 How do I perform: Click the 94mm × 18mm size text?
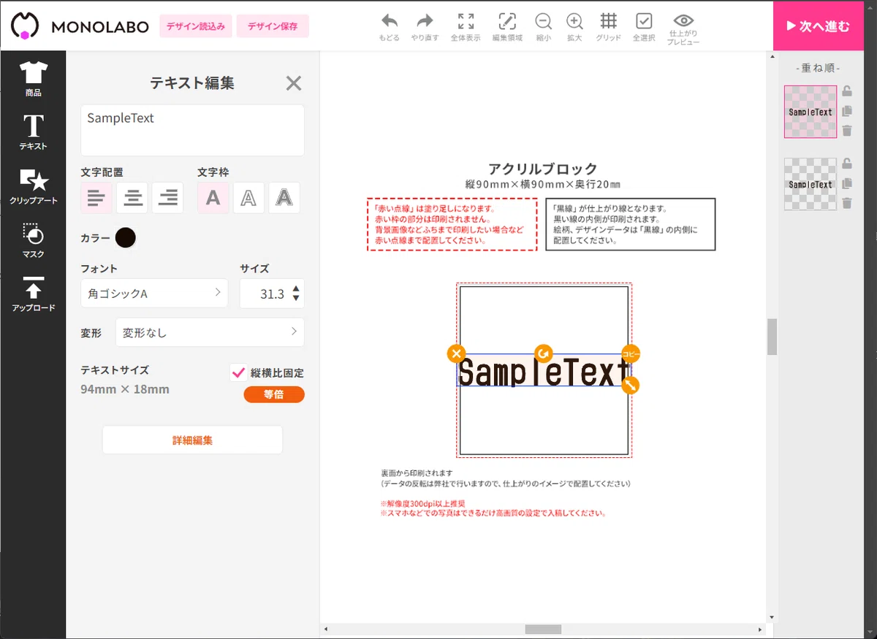click(x=125, y=389)
